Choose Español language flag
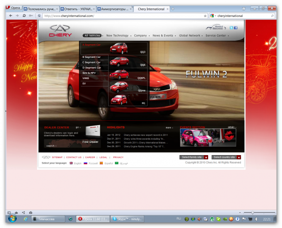Screen dimensions: 282x228 pyautogui.click(x=102, y=163)
